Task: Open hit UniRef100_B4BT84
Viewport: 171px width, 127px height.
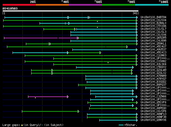Action: pyautogui.click(x=153, y=17)
